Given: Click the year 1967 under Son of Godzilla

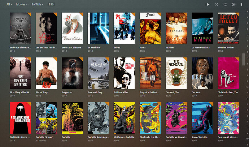Looking at the screenshot, I should click(x=194, y=140).
